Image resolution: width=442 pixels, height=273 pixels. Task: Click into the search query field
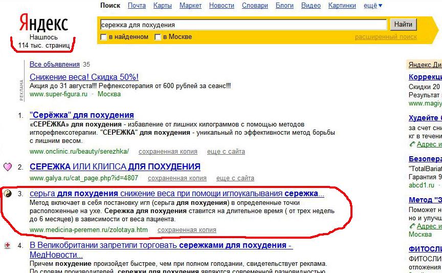point(244,25)
